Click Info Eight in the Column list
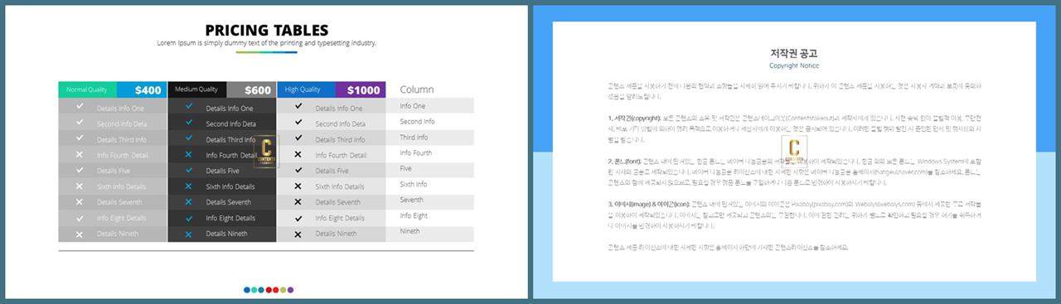 point(414,216)
